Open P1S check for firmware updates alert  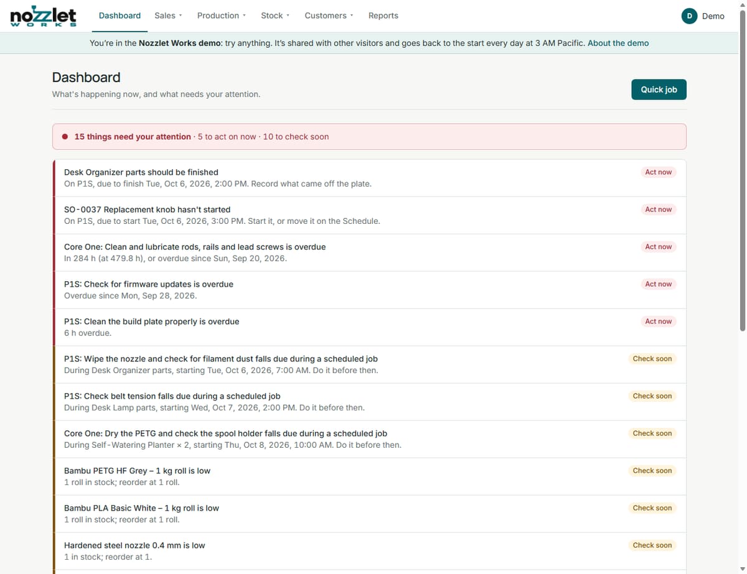tap(370, 290)
